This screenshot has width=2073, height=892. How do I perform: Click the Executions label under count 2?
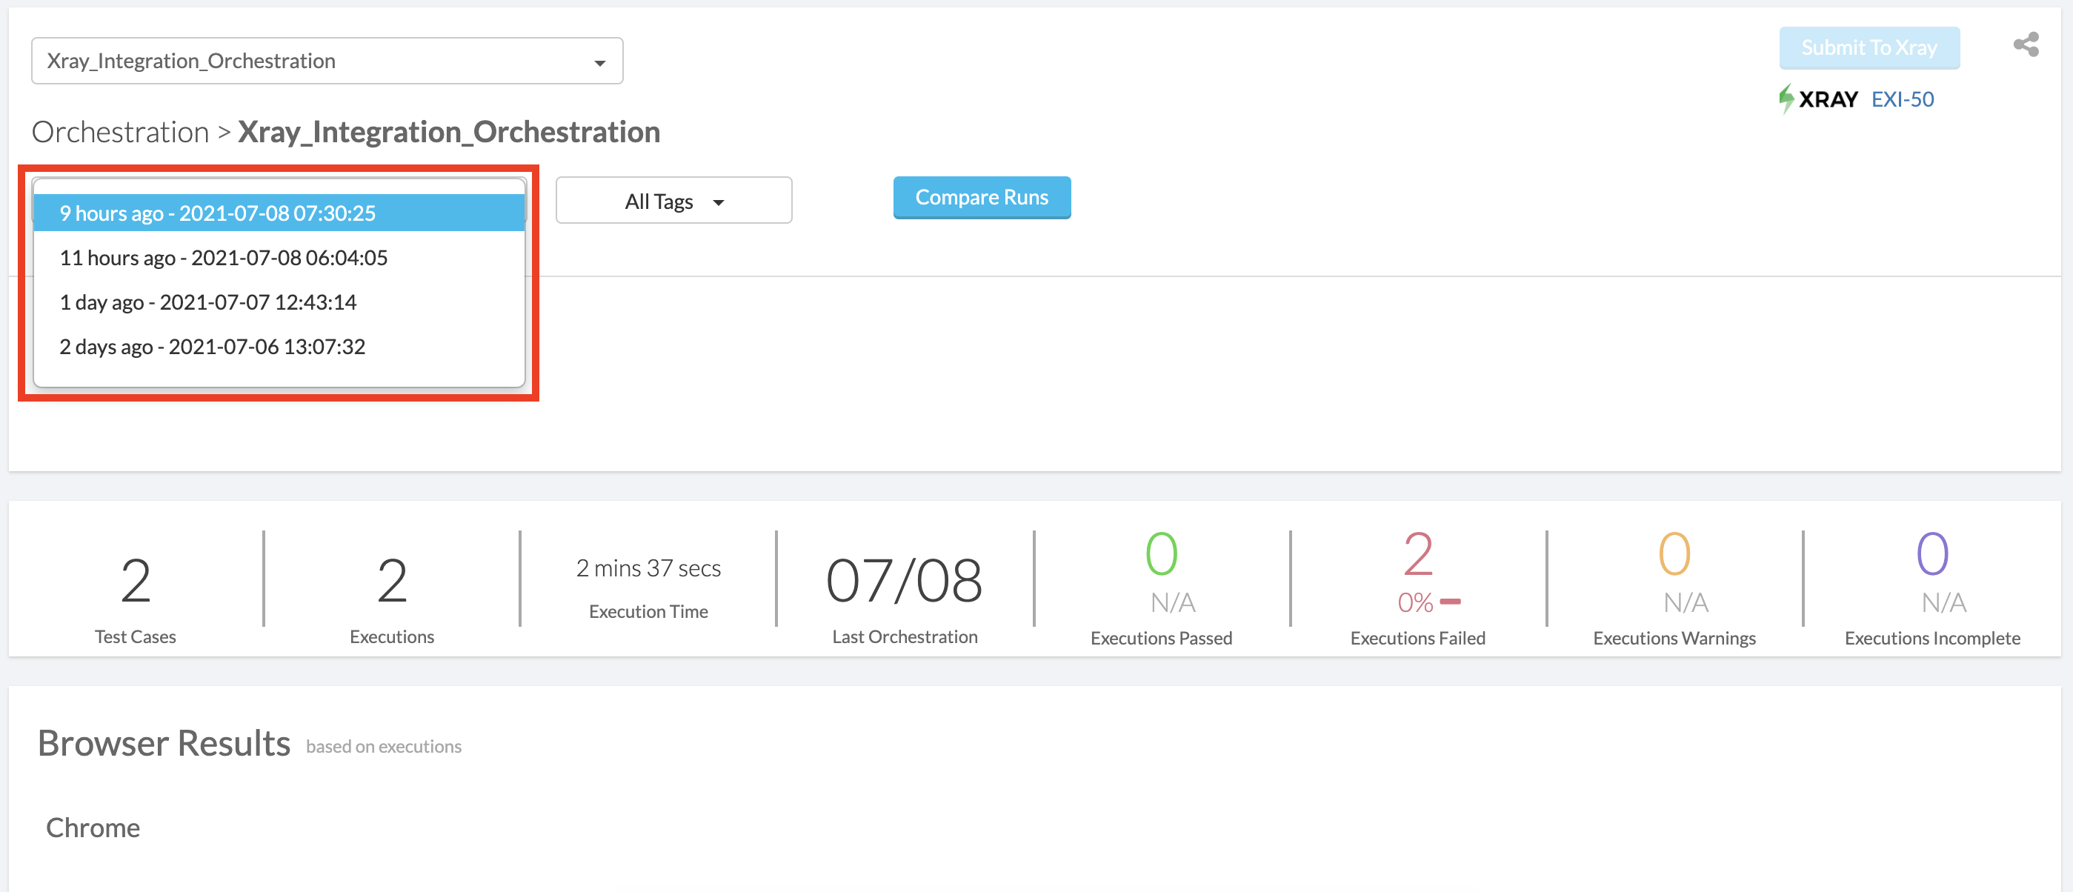[x=392, y=637]
